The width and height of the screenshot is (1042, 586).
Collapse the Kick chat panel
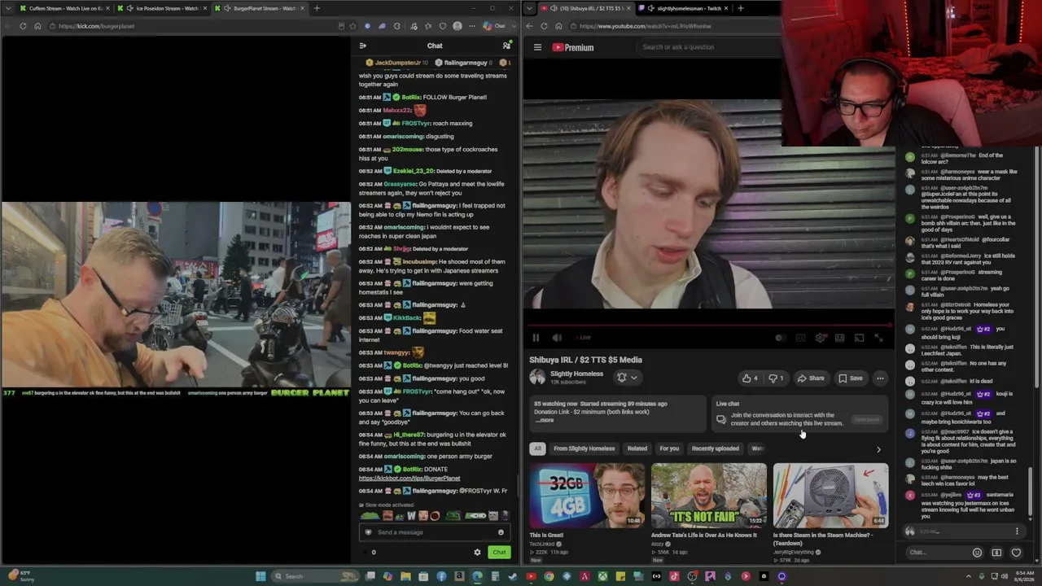tap(363, 46)
